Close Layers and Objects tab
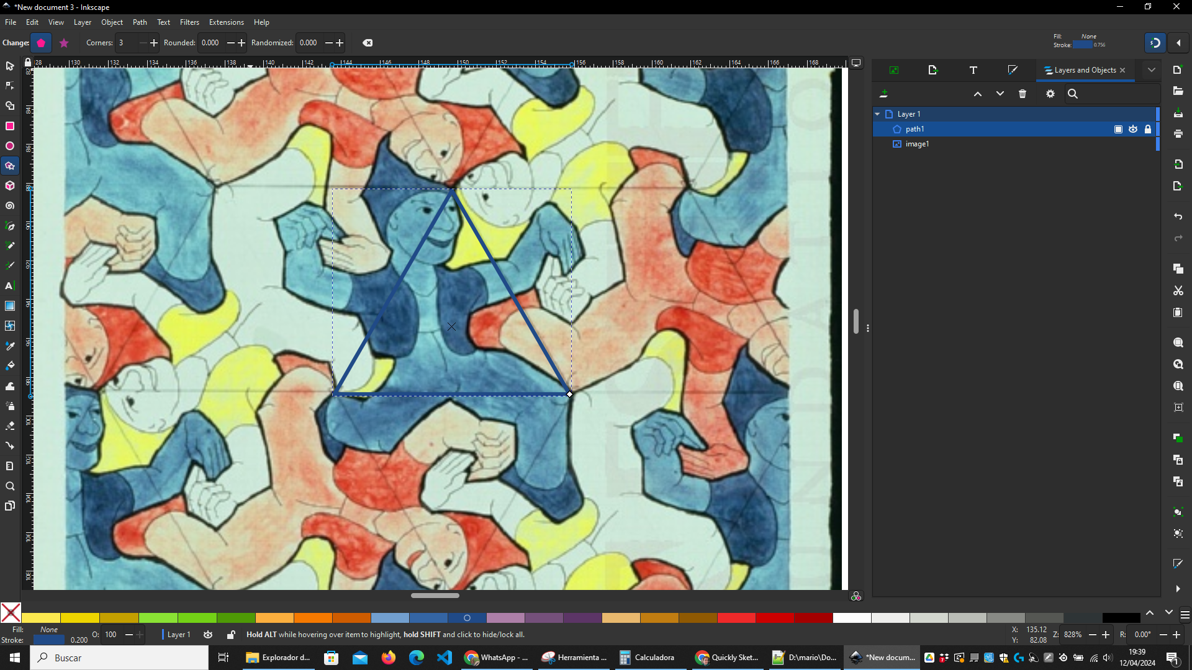 tap(1122, 70)
